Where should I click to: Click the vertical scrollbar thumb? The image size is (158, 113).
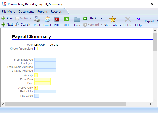[155, 42]
